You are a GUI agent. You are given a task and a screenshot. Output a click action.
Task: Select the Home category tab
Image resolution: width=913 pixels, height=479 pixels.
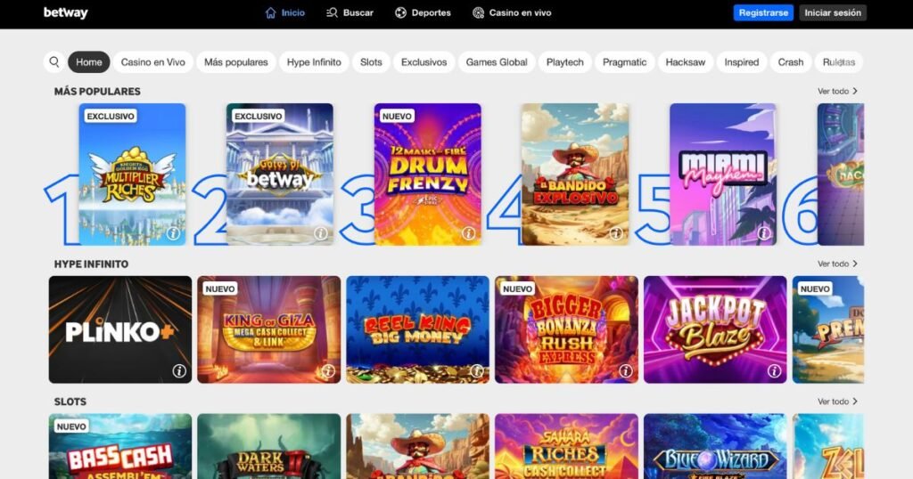pos(88,61)
